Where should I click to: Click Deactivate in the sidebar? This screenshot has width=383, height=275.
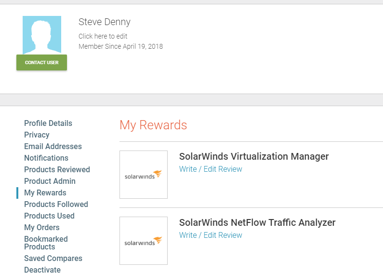pos(42,270)
